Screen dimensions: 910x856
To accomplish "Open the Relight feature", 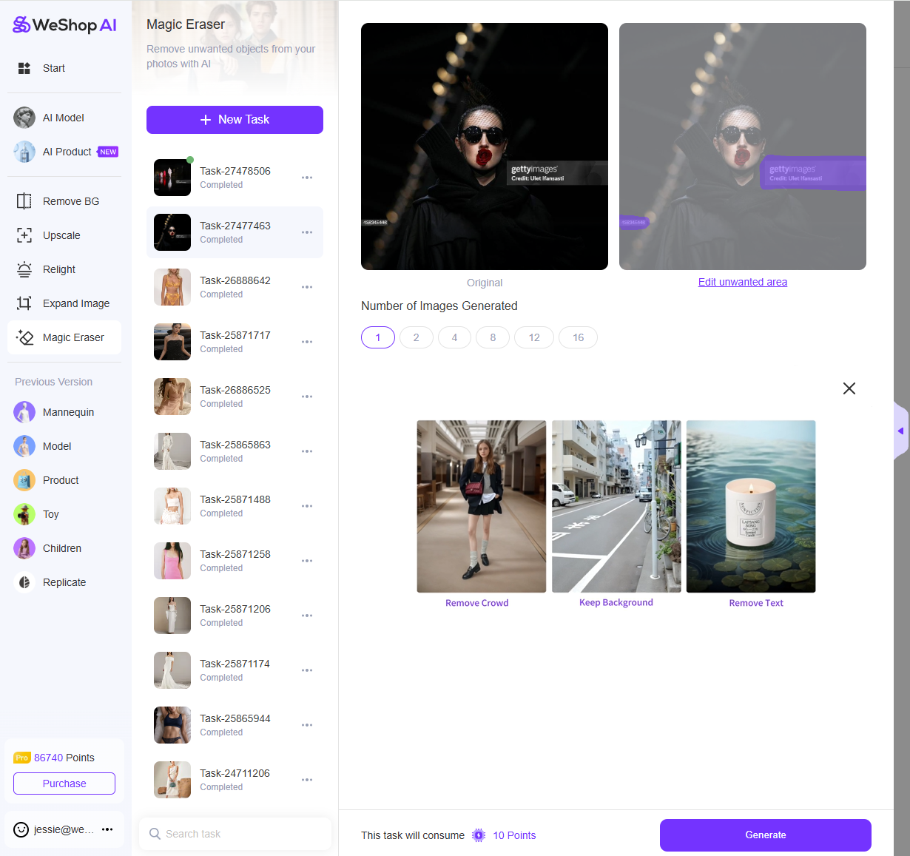I will point(58,269).
